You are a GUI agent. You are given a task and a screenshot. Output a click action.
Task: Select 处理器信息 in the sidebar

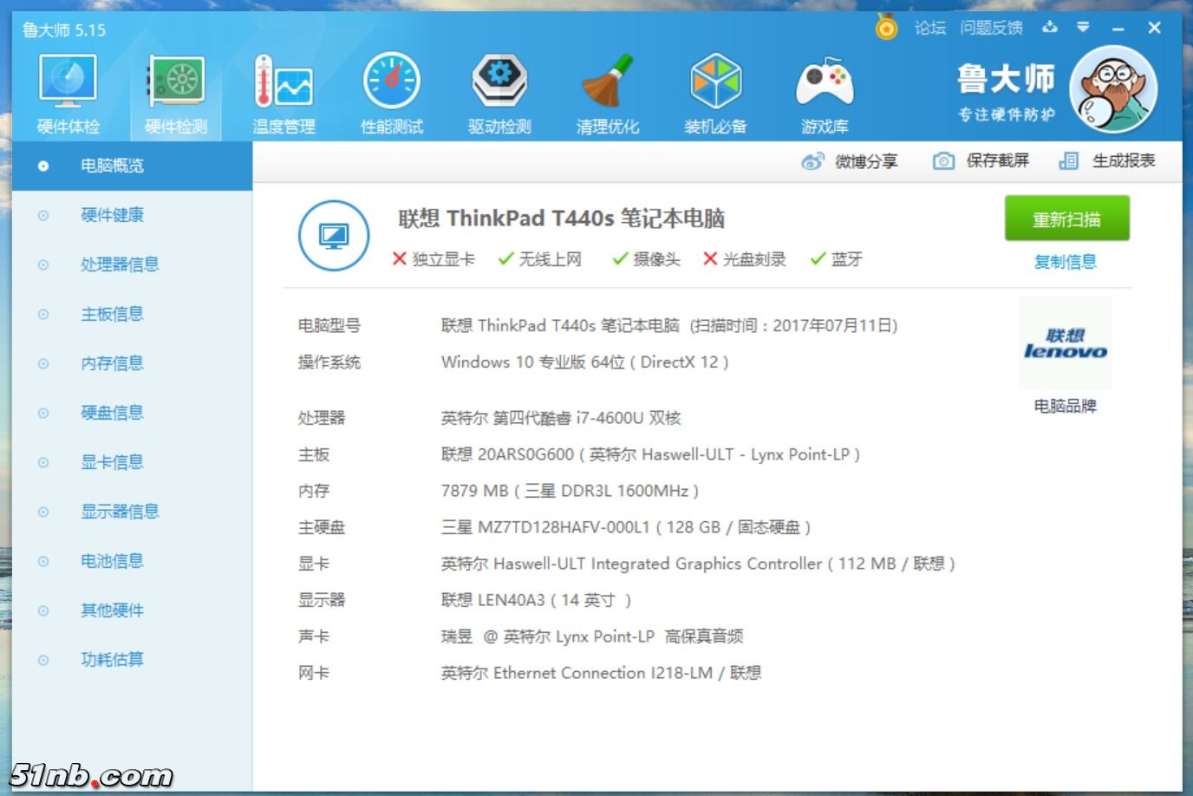click(120, 264)
